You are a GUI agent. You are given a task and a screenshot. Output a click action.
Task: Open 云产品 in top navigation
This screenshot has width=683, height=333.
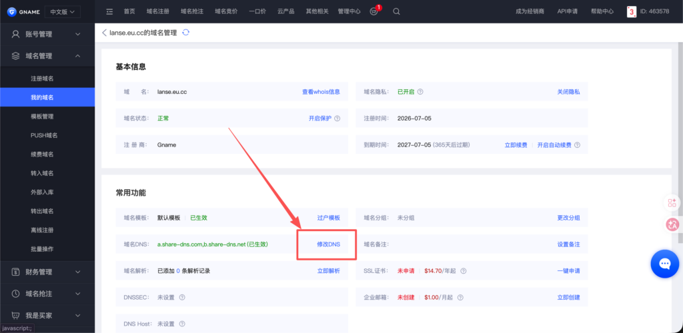click(x=285, y=12)
